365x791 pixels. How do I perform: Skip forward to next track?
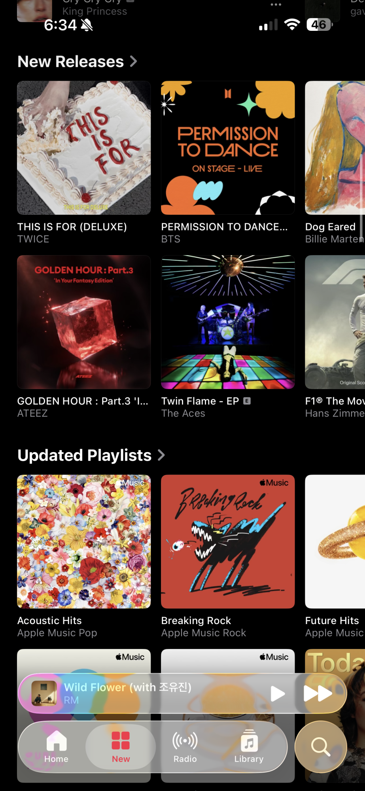pyautogui.click(x=318, y=693)
